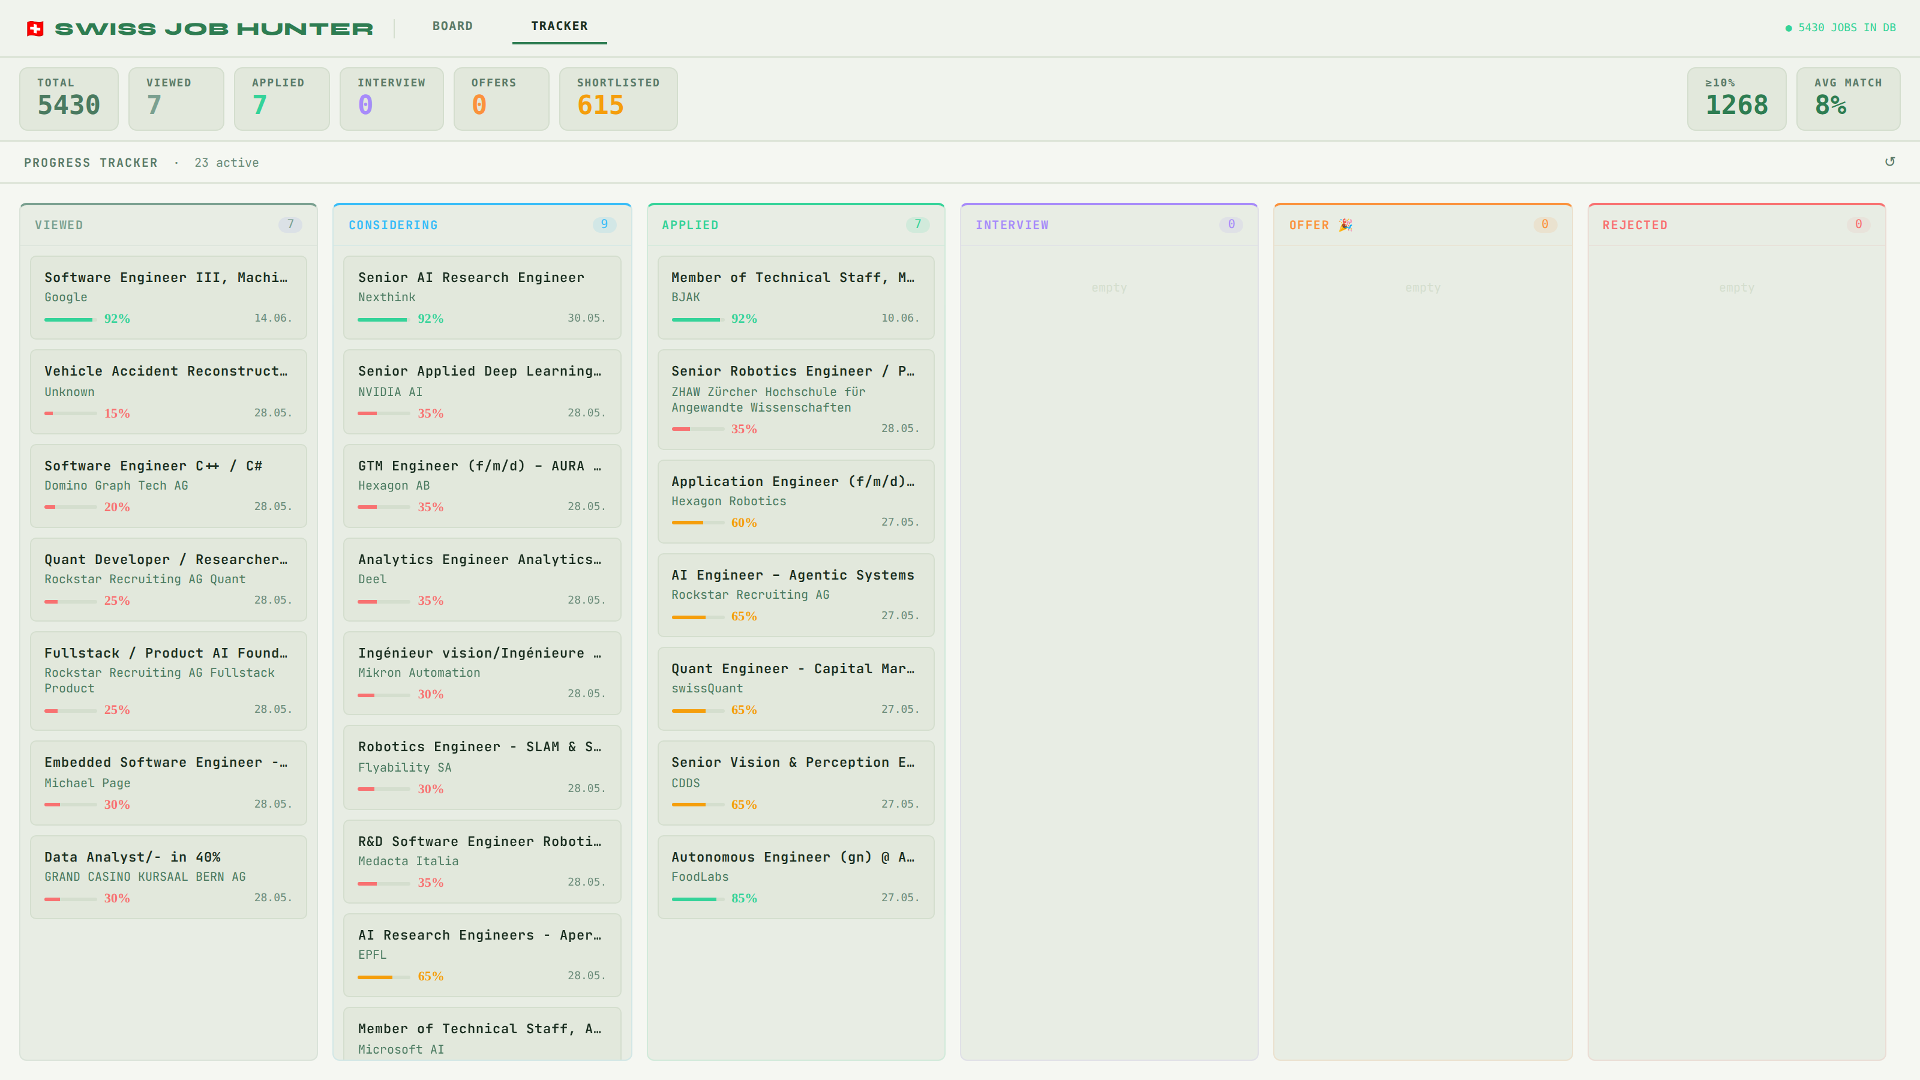Click the 60% match bar on Hexagon Robotics card

click(x=698, y=523)
